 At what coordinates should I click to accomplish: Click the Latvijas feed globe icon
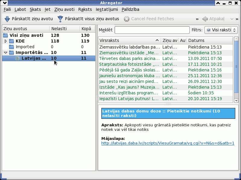pos(17,58)
